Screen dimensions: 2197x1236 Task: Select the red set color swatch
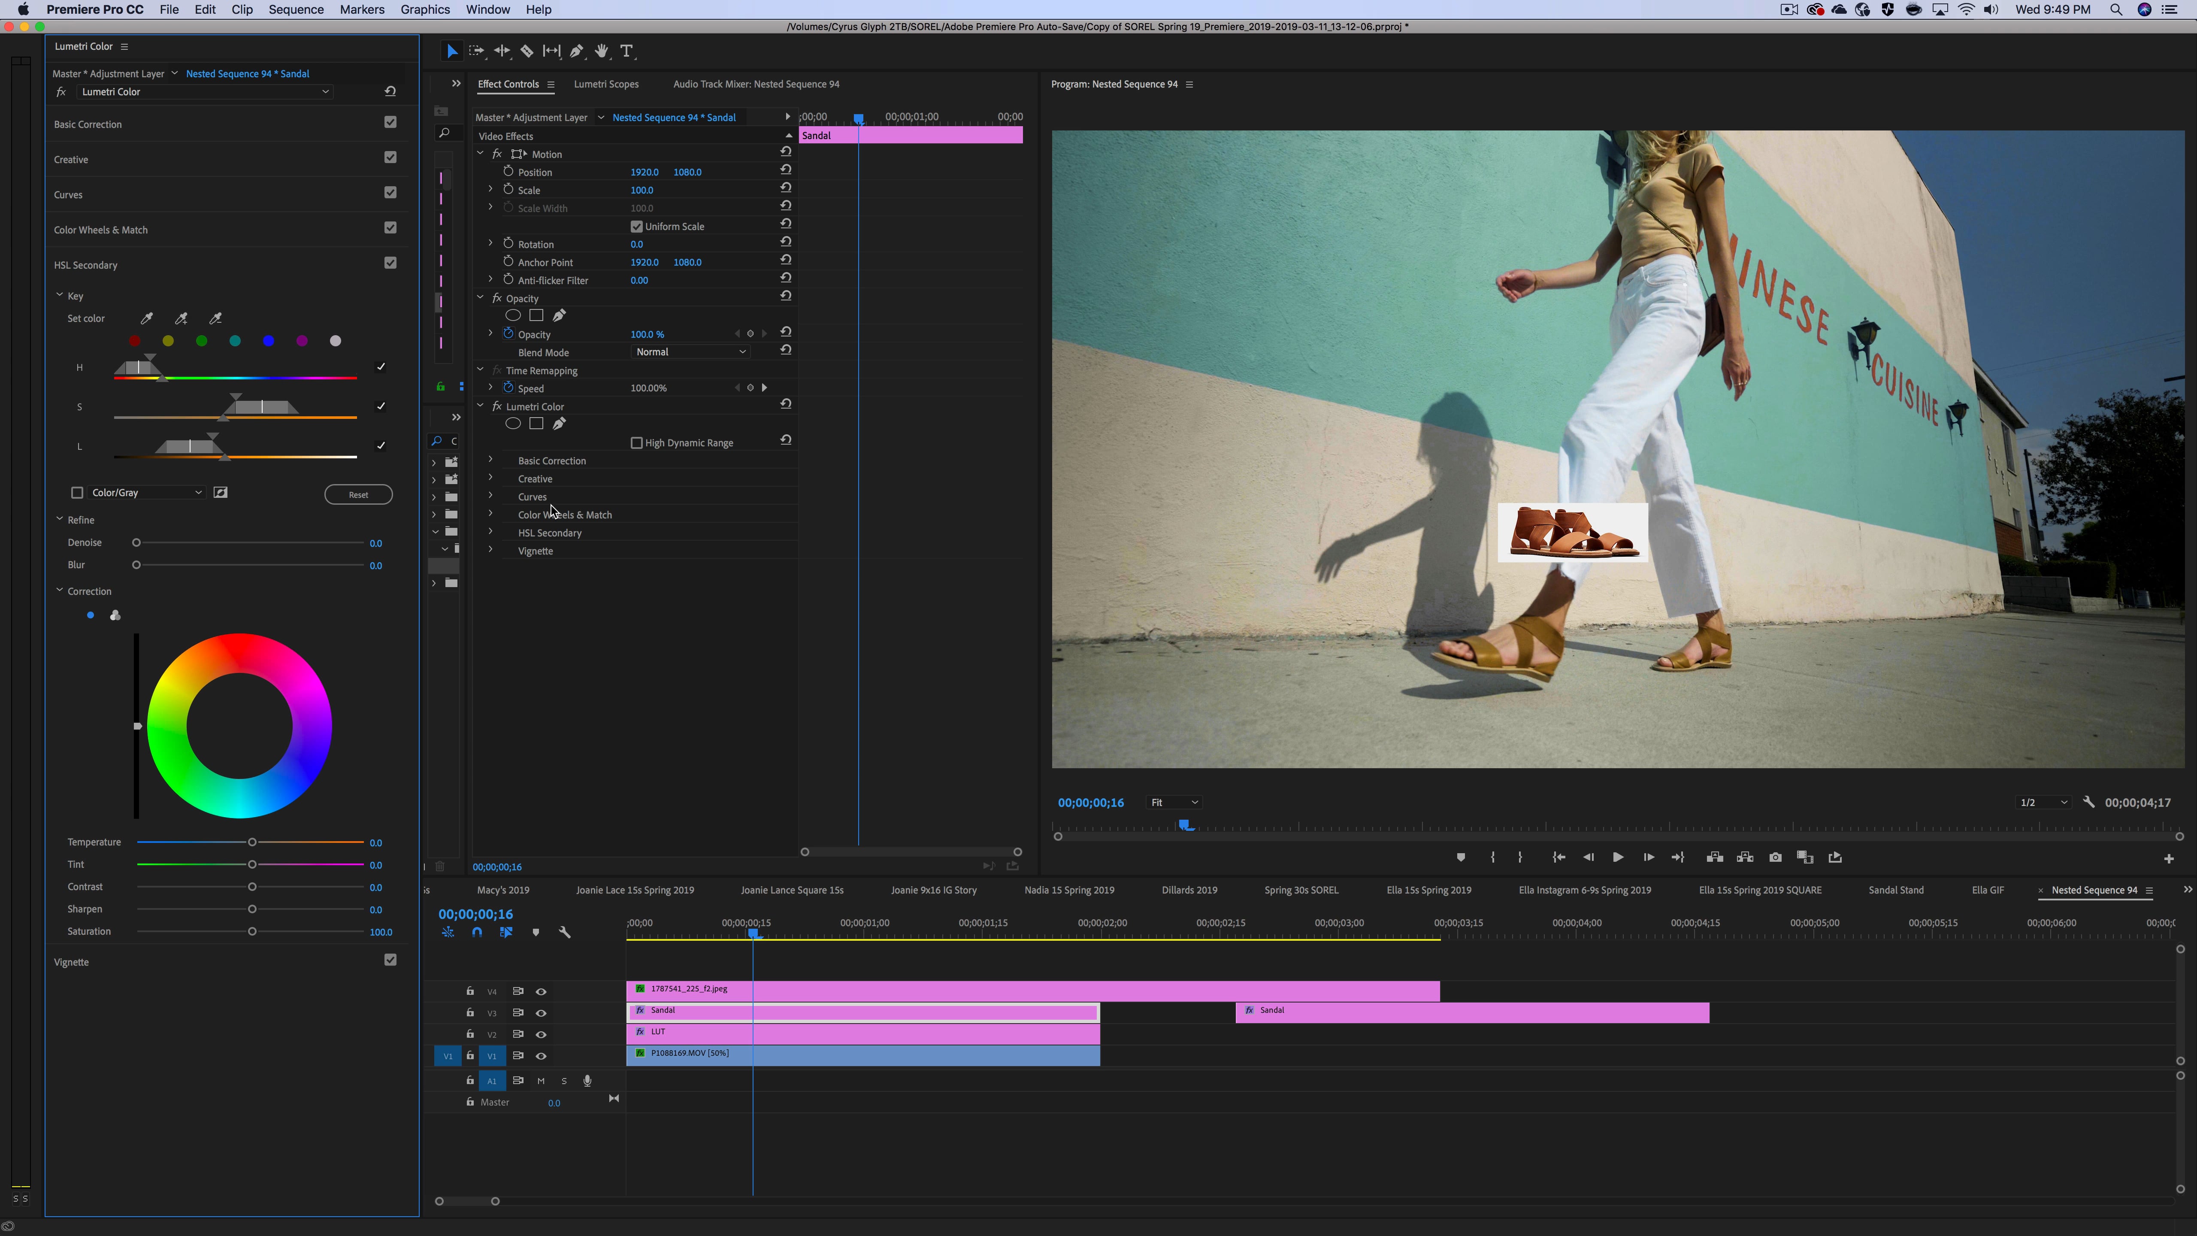[135, 341]
